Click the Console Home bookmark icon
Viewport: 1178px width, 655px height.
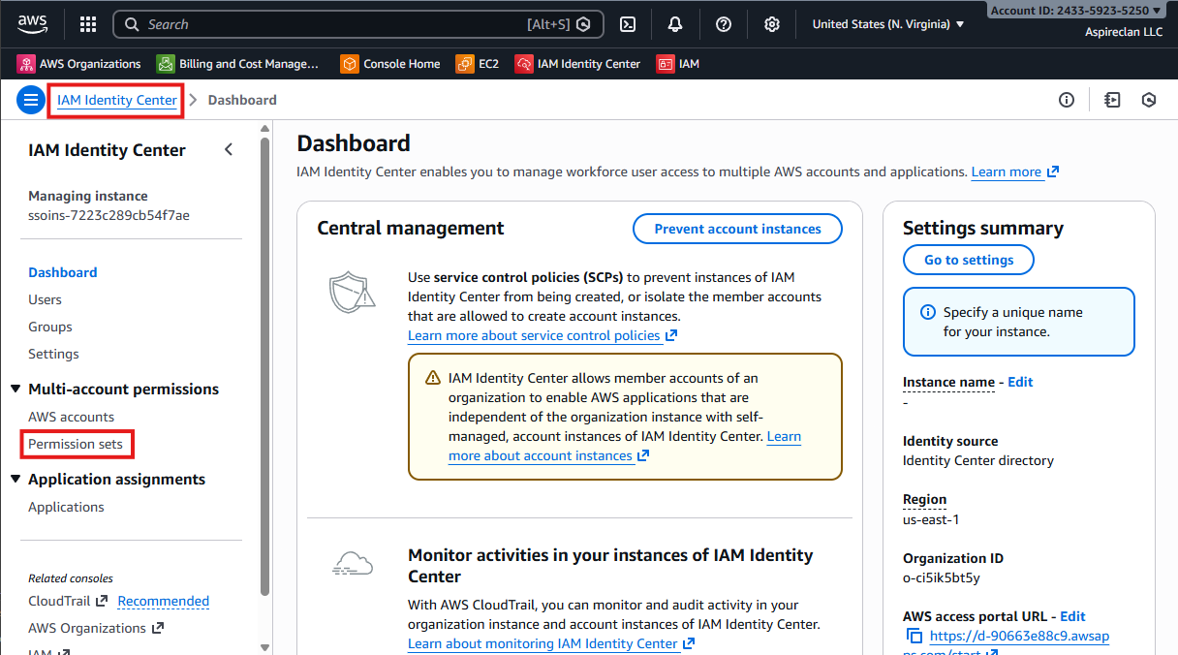click(350, 64)
